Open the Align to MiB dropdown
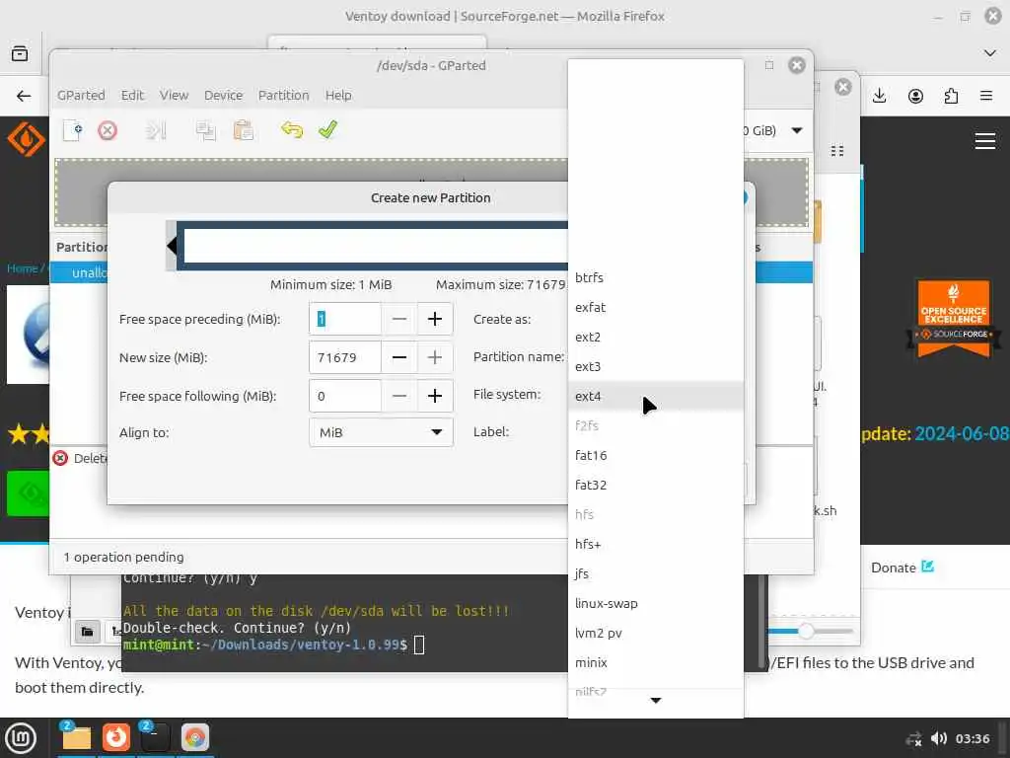Image resolution: width=1010 pixels, height=758 pixels. 381,432
